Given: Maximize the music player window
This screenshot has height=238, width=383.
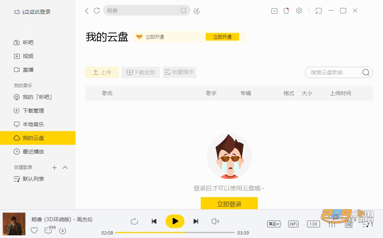Looking at the screenshot, I should tap(343, 11).
